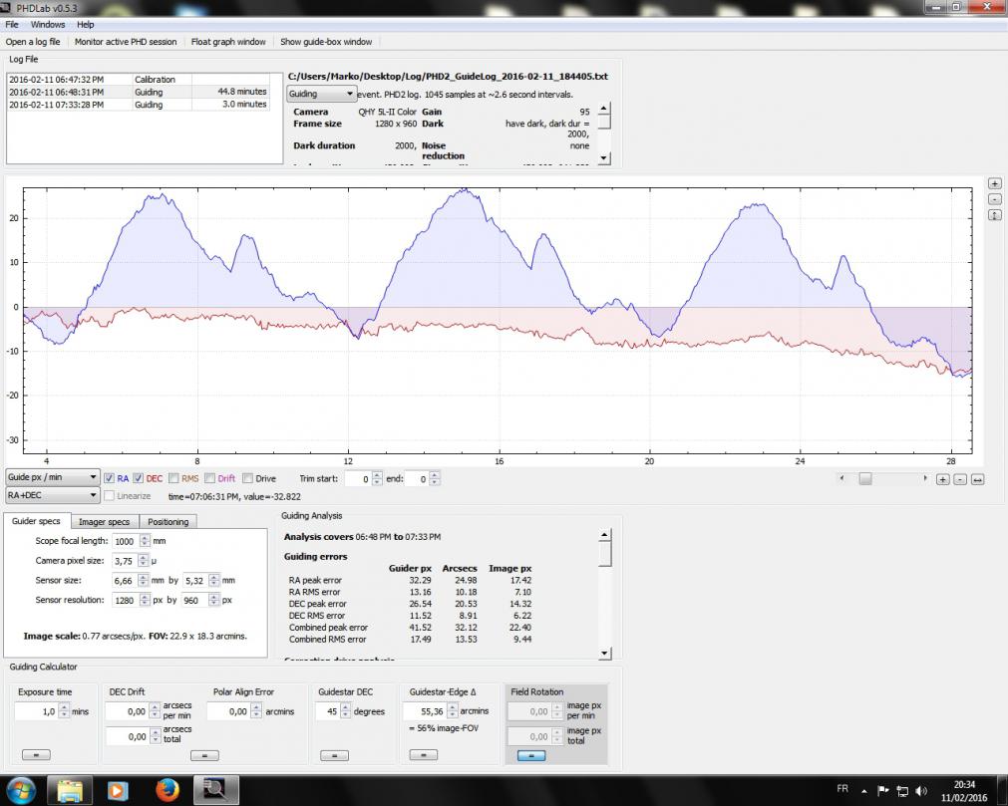
Task: Click the Sensor size 5,32 mm stepper
Action: 214,581
